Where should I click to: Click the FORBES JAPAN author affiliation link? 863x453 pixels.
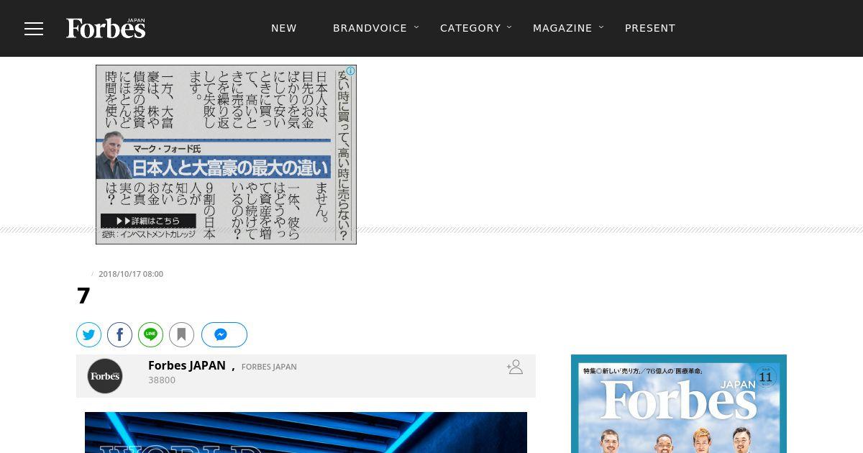click(269, 367)
